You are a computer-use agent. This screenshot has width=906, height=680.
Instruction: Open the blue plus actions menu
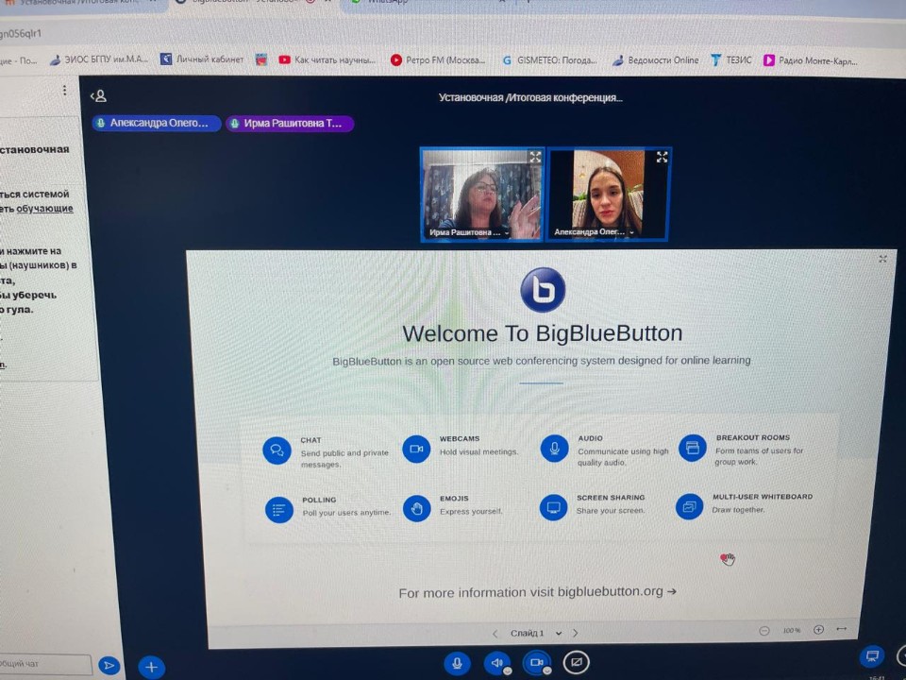coord(151,667)
